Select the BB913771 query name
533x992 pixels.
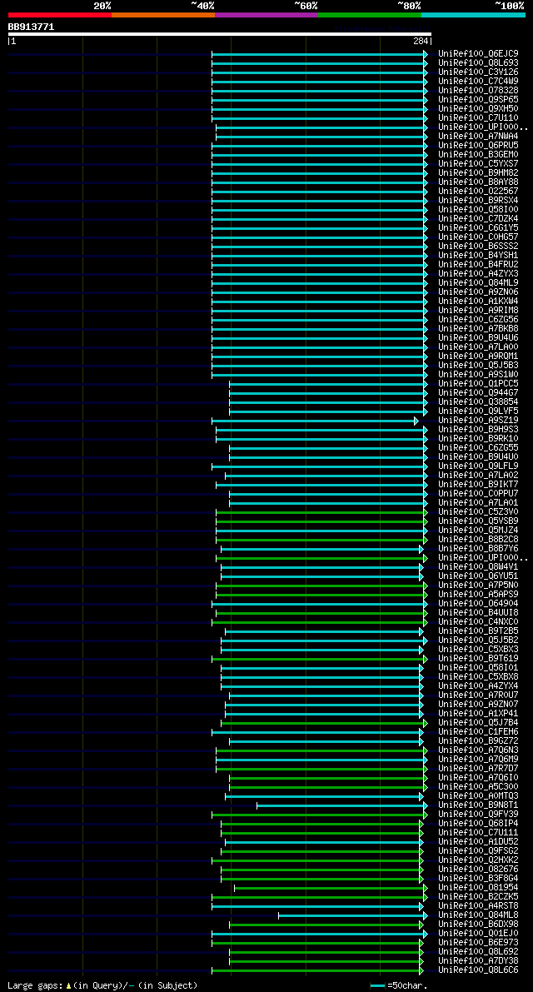pos(31,27)
